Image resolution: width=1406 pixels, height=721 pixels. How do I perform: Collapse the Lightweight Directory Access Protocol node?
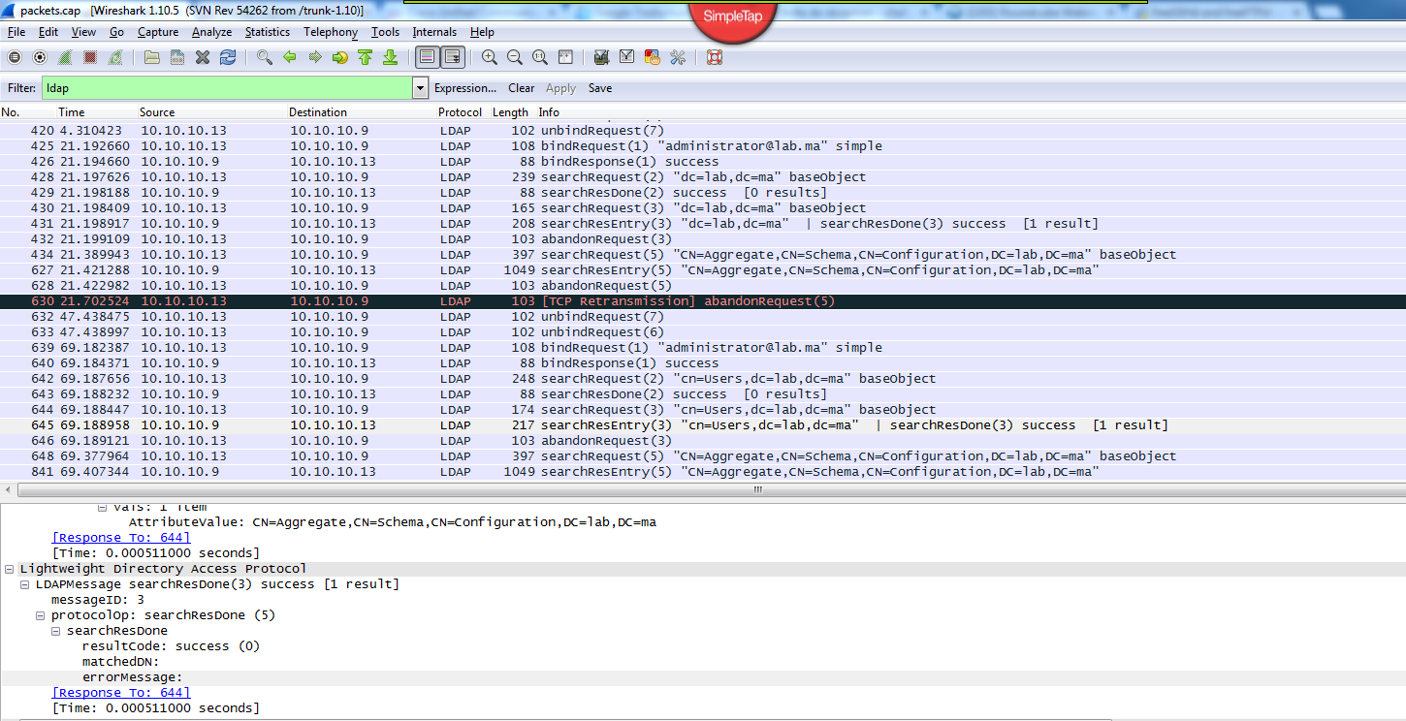(x=10, y=569)
